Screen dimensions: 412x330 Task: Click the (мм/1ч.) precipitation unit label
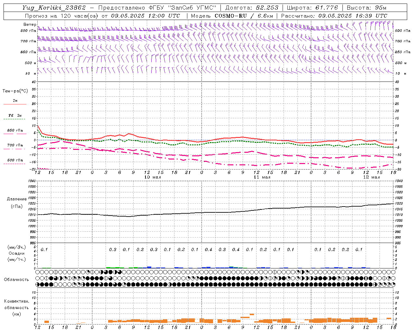(17, 259)
